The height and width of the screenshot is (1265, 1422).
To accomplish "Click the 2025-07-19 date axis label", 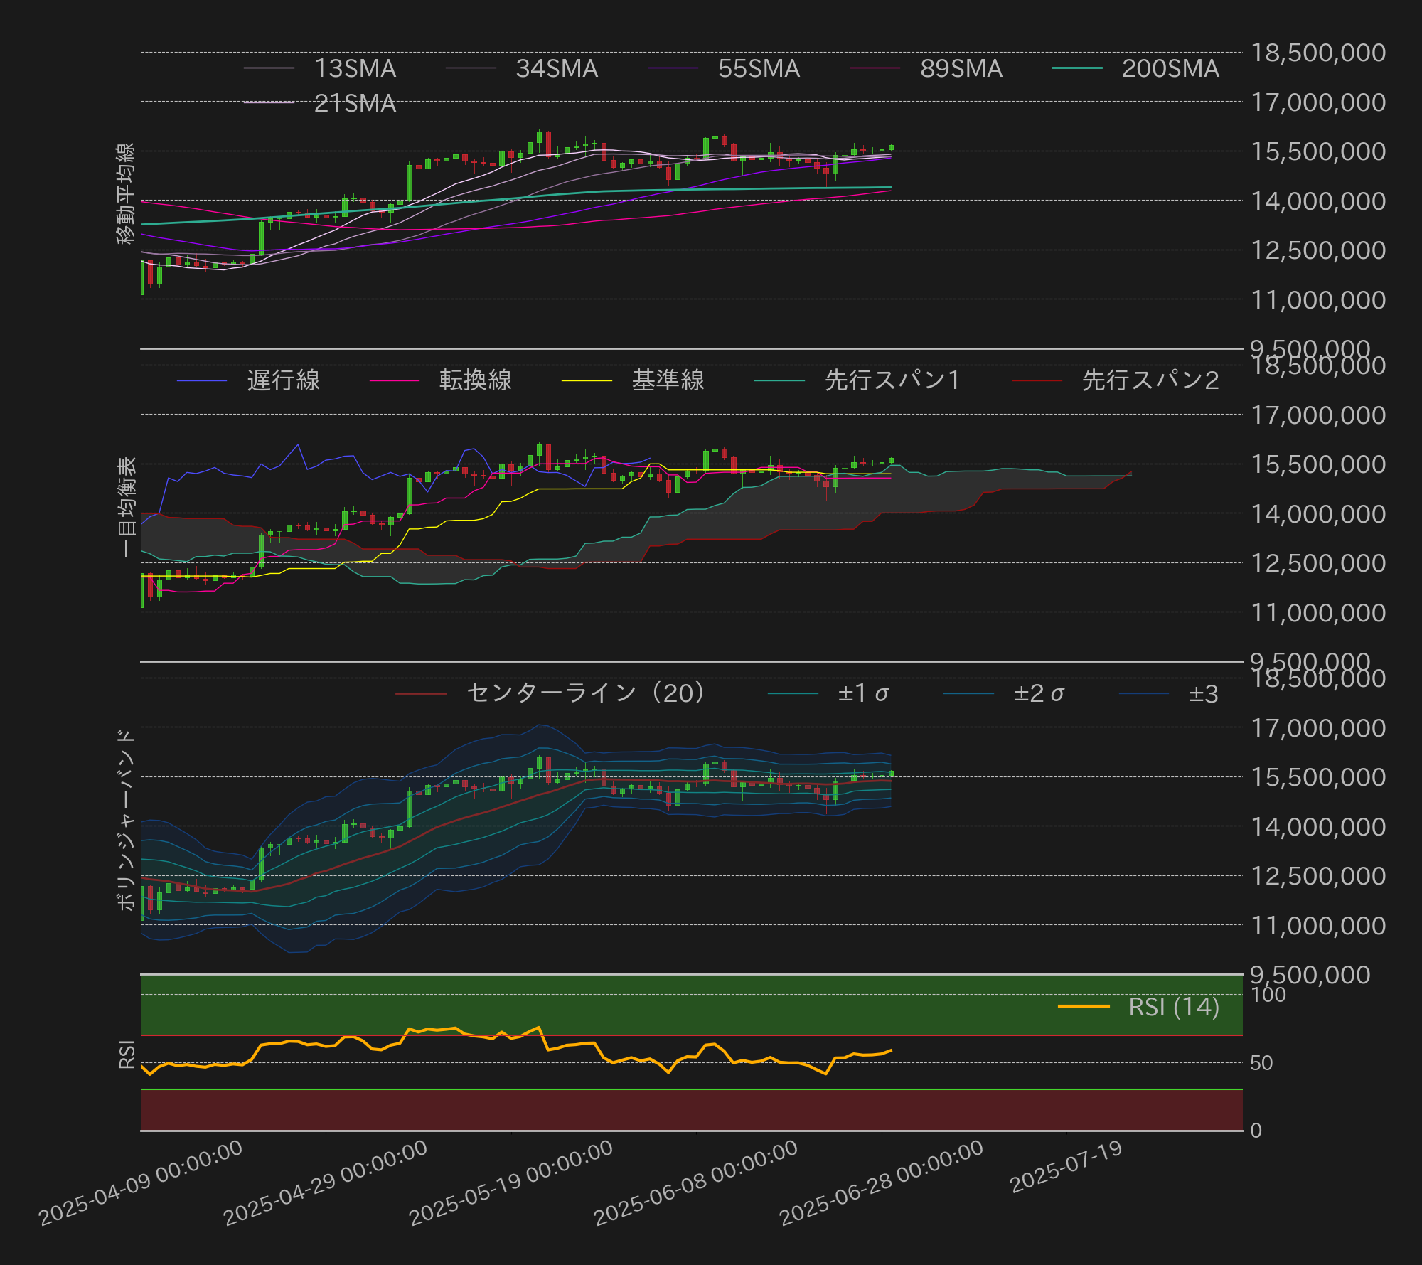I will [x=1065, y=1167].
